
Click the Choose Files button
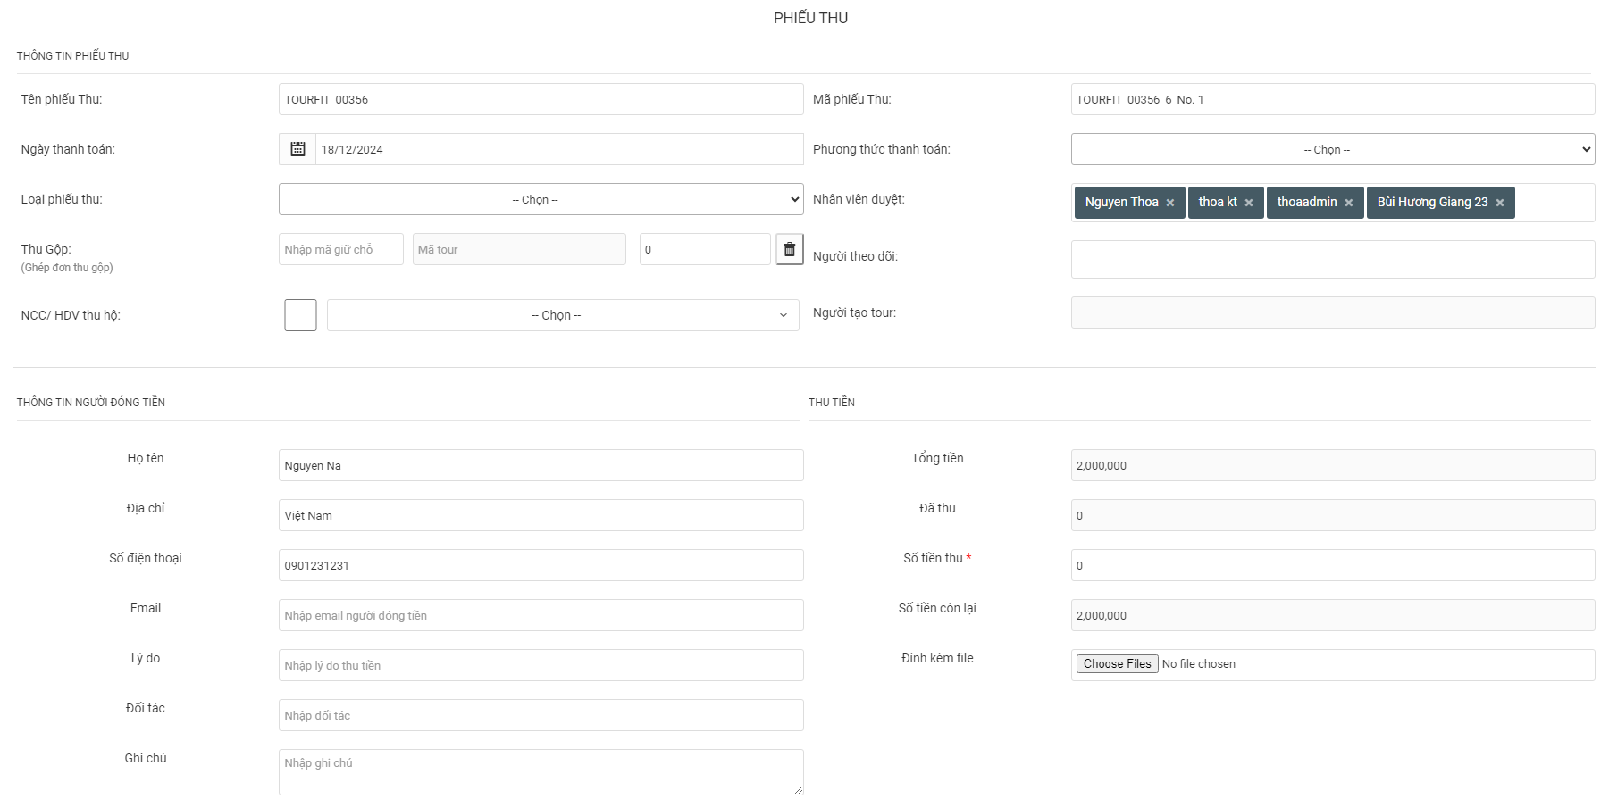tap(1117, 663)
